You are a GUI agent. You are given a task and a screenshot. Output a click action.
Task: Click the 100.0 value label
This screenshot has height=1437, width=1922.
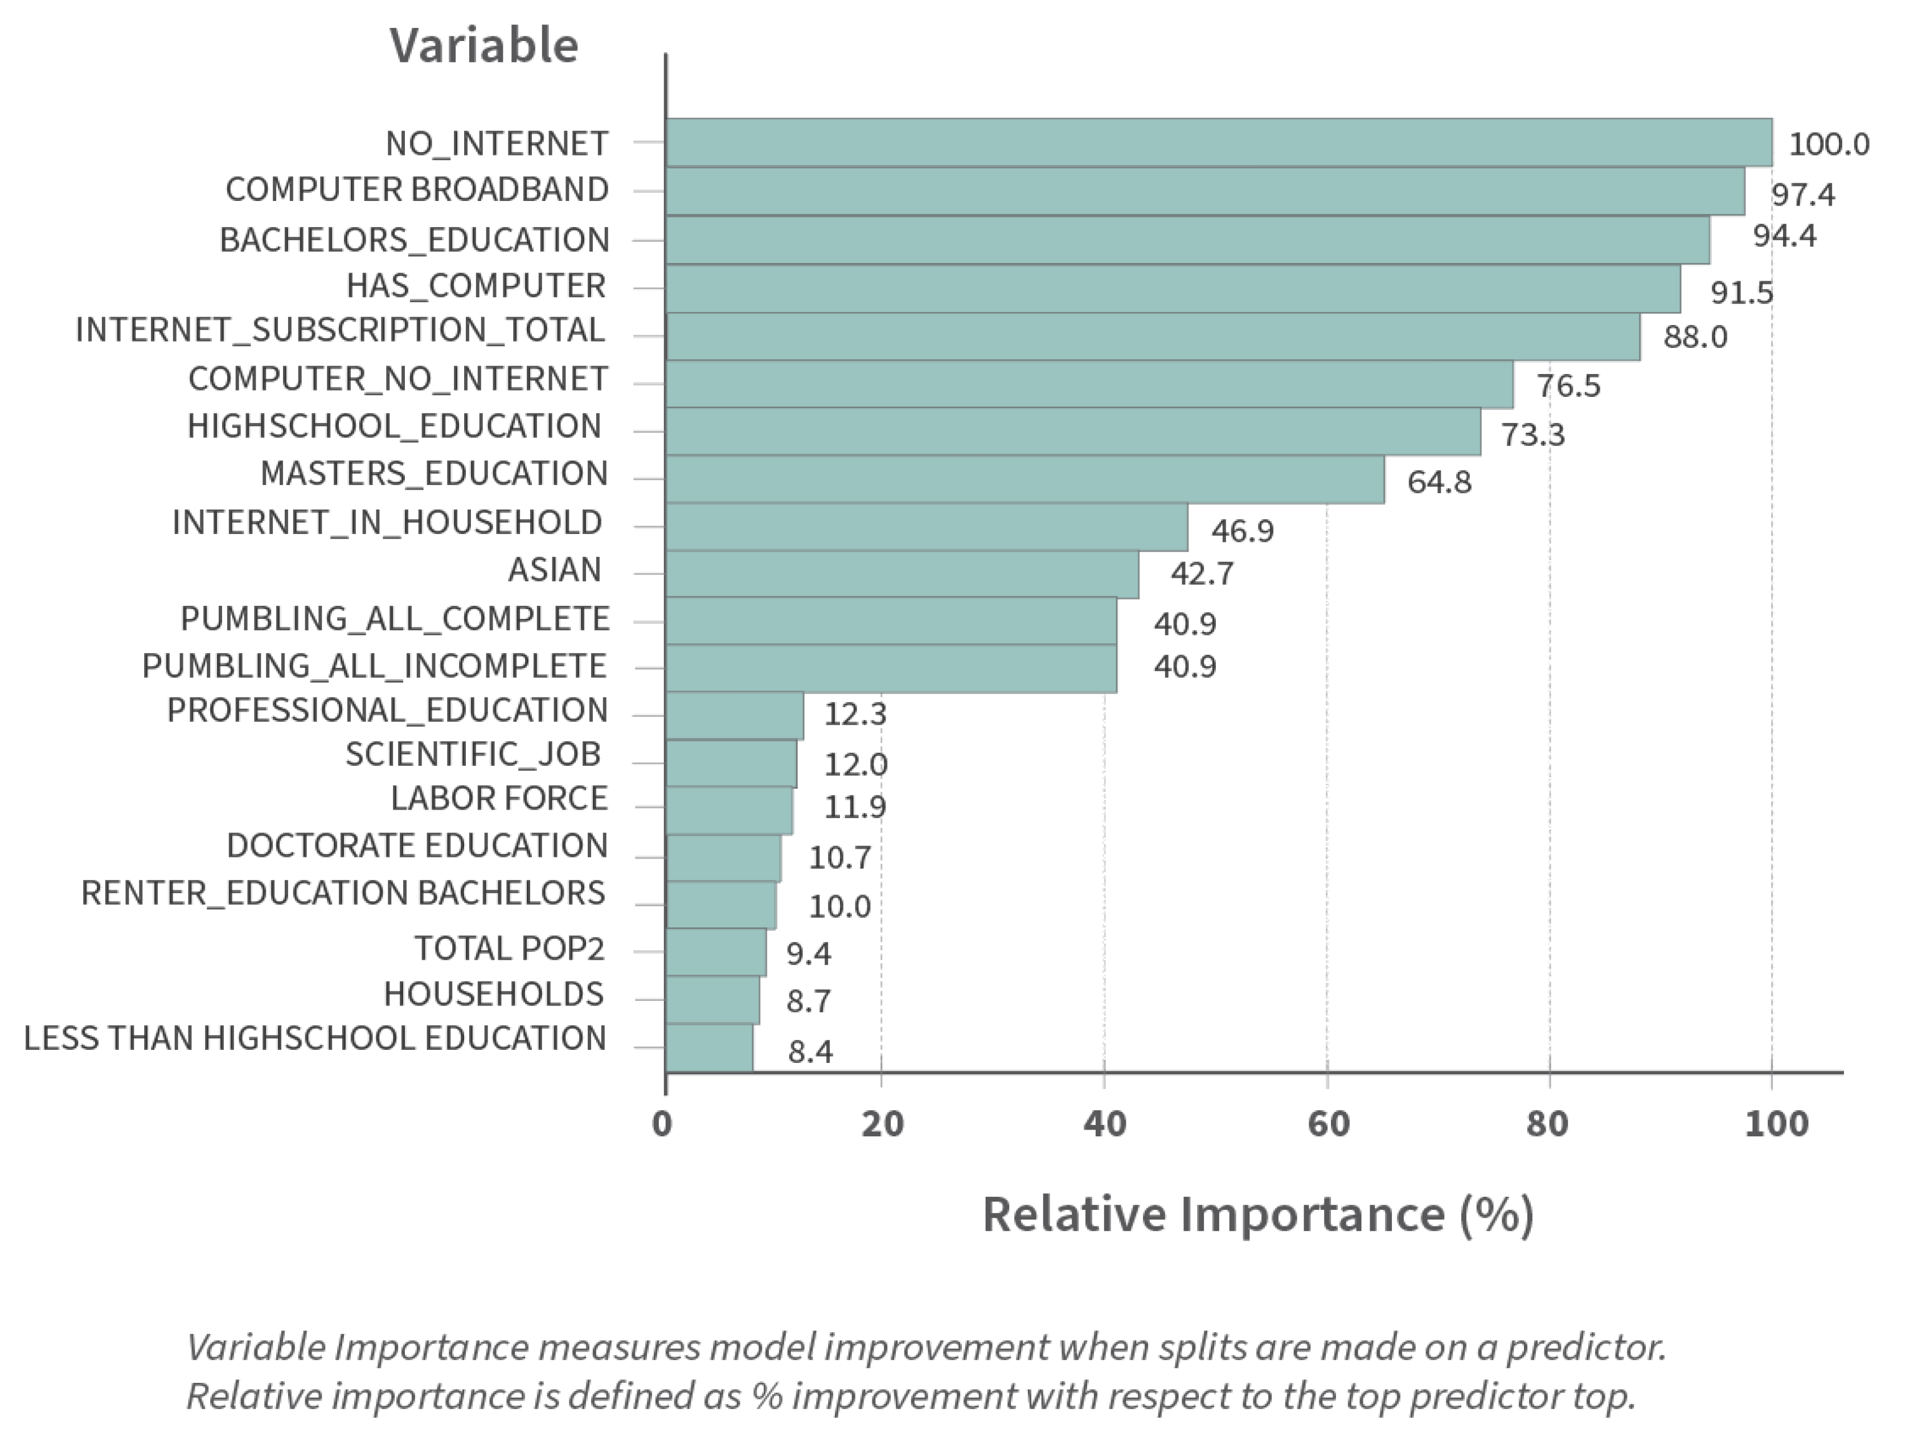1828,144
